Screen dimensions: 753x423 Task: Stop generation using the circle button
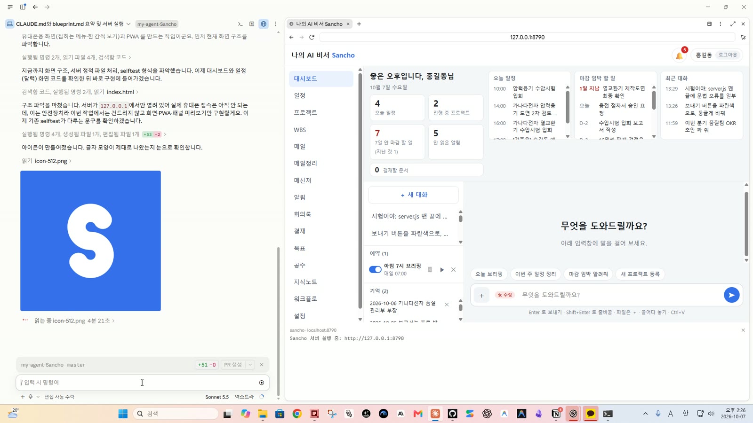tap(262, 383)
